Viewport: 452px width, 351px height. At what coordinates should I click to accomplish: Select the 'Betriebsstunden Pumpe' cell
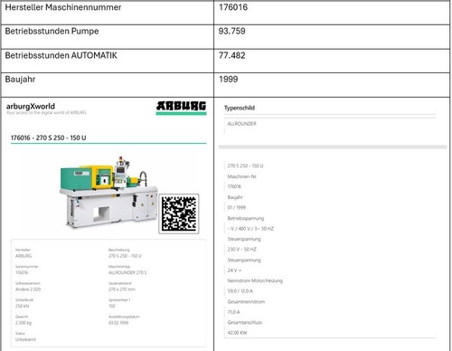108,37
